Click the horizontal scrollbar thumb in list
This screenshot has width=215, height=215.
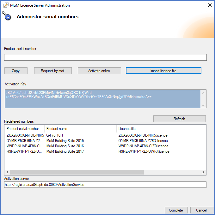pyautogui.click(x=77, y=172)
